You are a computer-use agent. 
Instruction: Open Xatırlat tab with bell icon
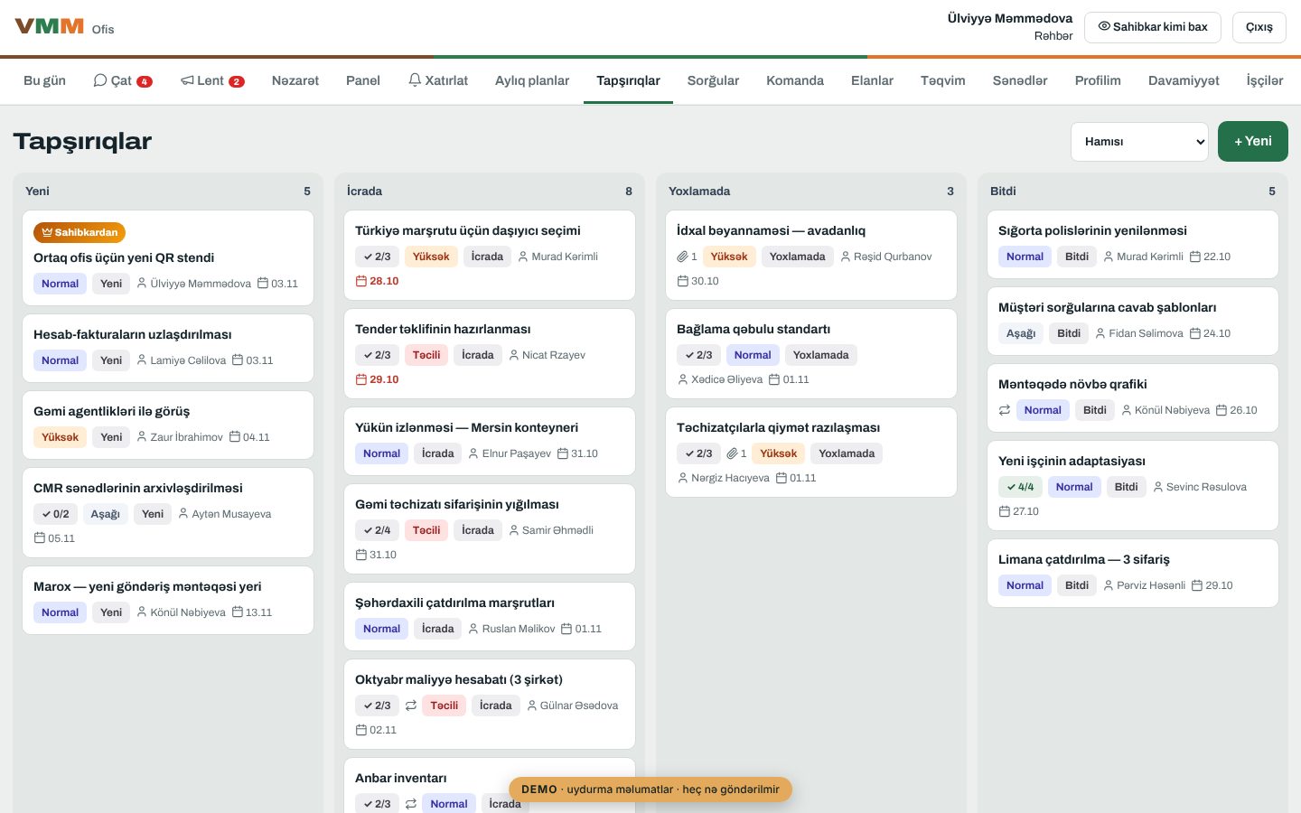pos(438,80)
